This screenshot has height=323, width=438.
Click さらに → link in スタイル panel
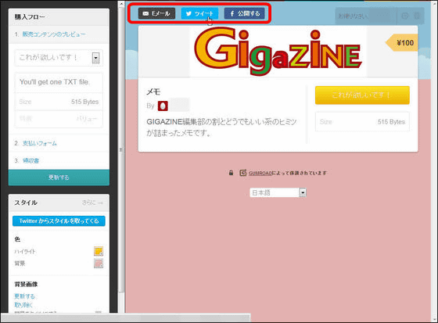tap(92, 203)
